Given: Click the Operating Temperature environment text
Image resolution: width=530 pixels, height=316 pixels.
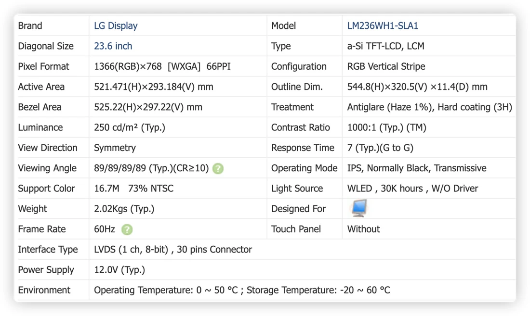Looking at the screenshot, I should click(242, 290).
